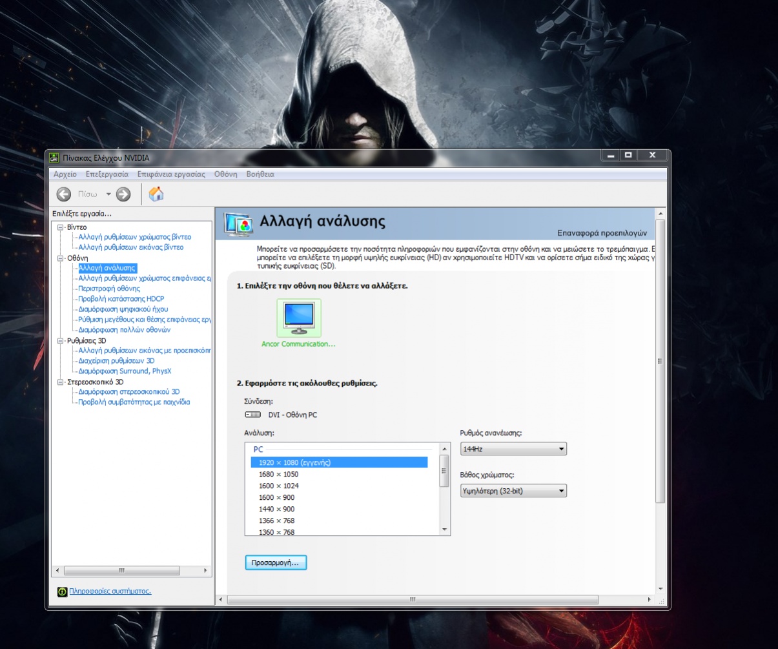
Task: Select Διαχείριση ρυθμίσεων 3D
Action: (116, 361)
